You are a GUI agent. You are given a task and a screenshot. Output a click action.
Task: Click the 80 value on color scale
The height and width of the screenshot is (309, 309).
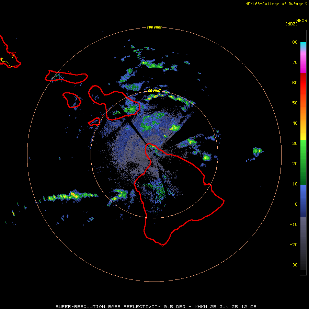point(295,42)
